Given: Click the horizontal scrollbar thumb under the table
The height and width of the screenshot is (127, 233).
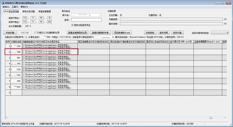Looking at the screenshot, I should [x=211, y=118].
